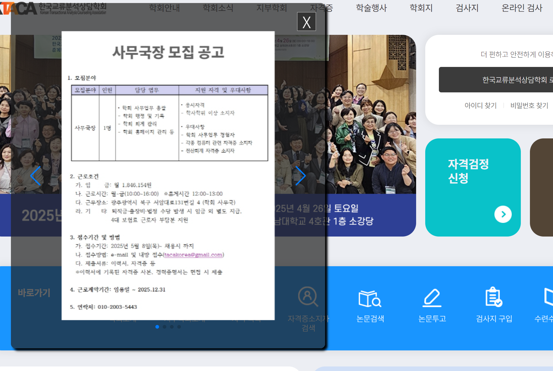Click the 한국교류분석상담학회 login button
Image resolution: width=553 pixels, height=371 pixels.
496,80
